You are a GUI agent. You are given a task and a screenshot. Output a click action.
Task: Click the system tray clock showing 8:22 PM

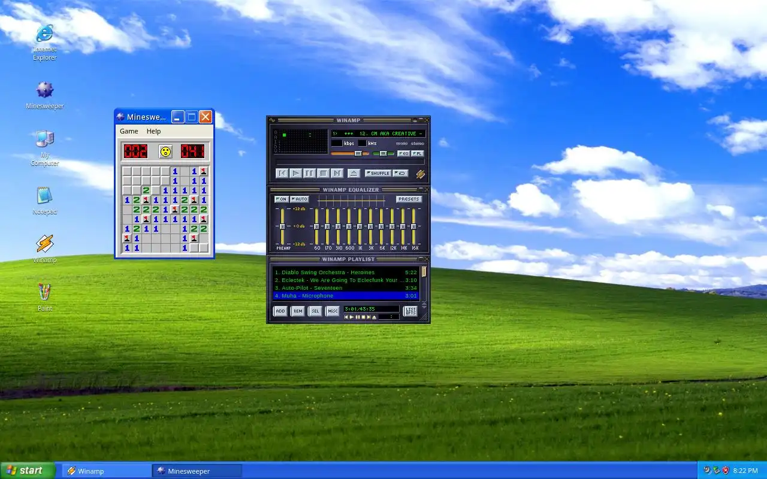coord(745,471)
